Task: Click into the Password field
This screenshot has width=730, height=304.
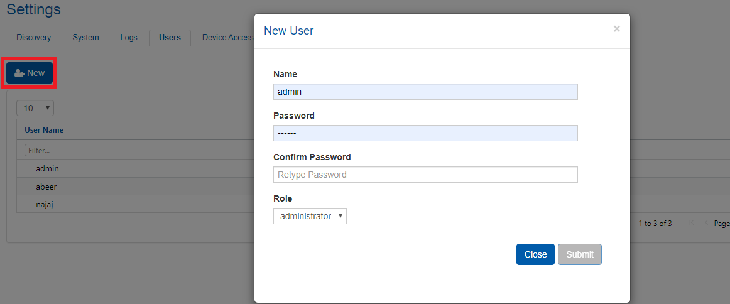Action: (x=425, y=133)
